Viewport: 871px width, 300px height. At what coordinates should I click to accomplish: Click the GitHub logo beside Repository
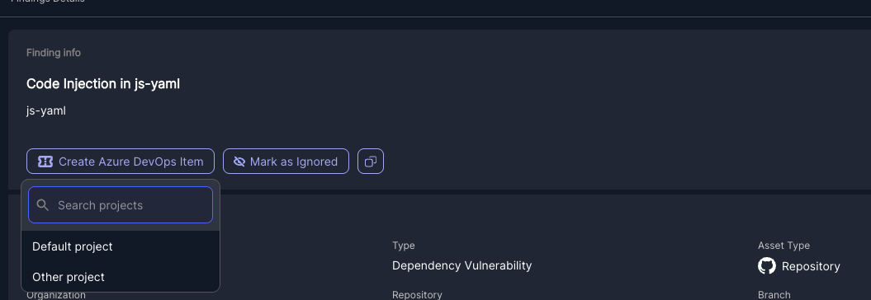tap(767, 266)
